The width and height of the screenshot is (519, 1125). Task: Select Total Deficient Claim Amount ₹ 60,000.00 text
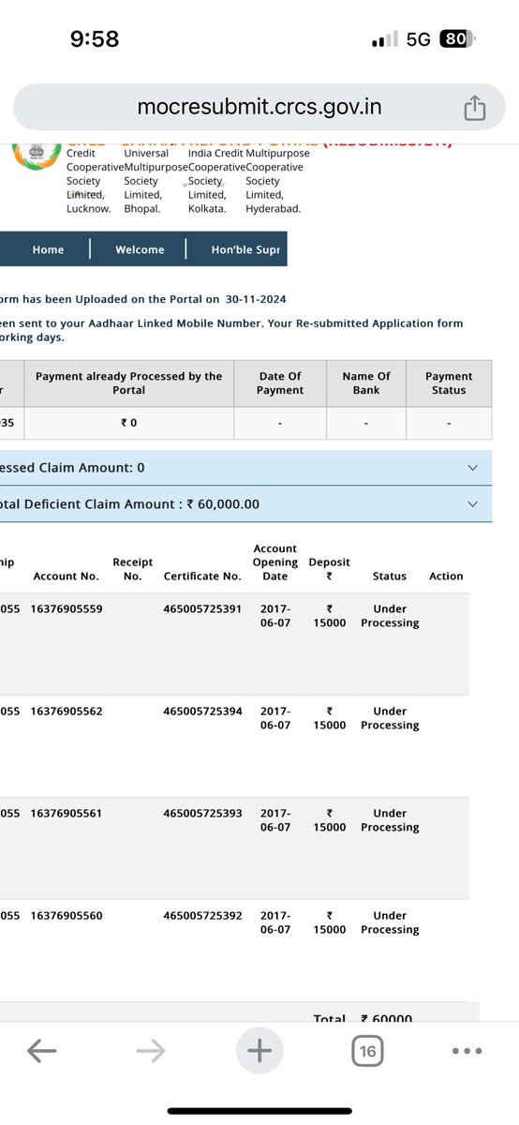coord(130,503)
